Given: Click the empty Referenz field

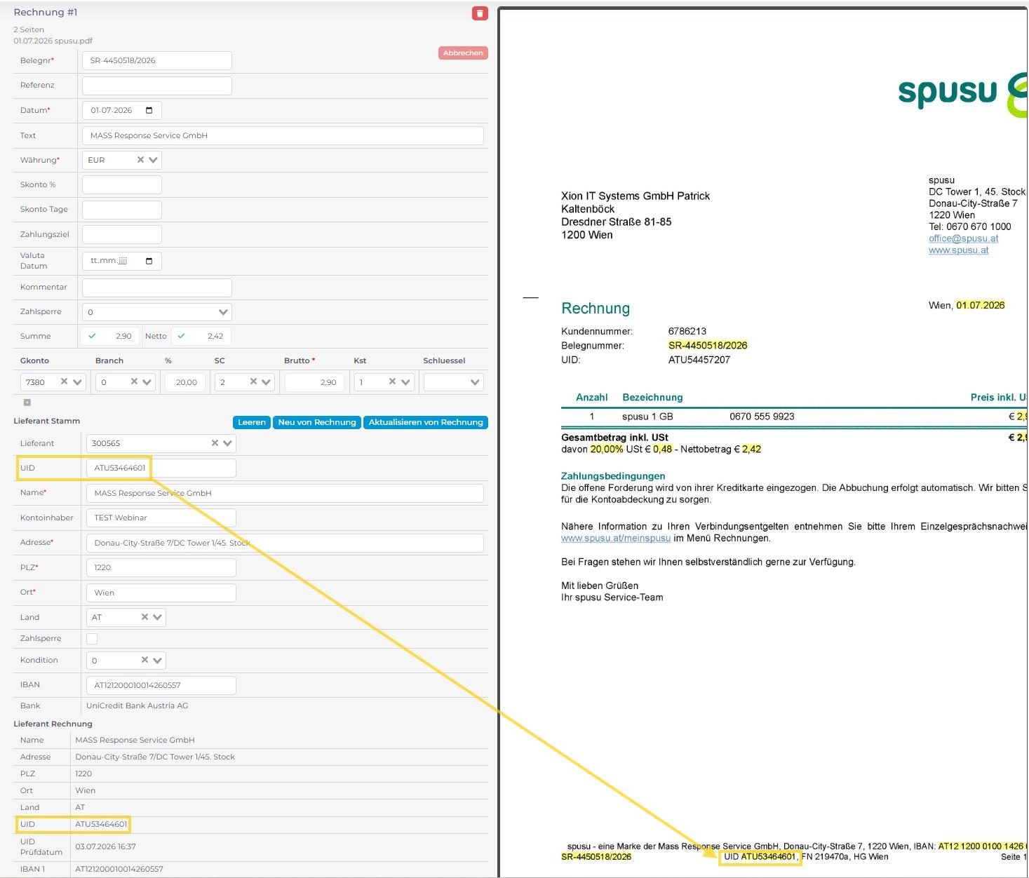Looking at the screenshot, I should (157, 86).
